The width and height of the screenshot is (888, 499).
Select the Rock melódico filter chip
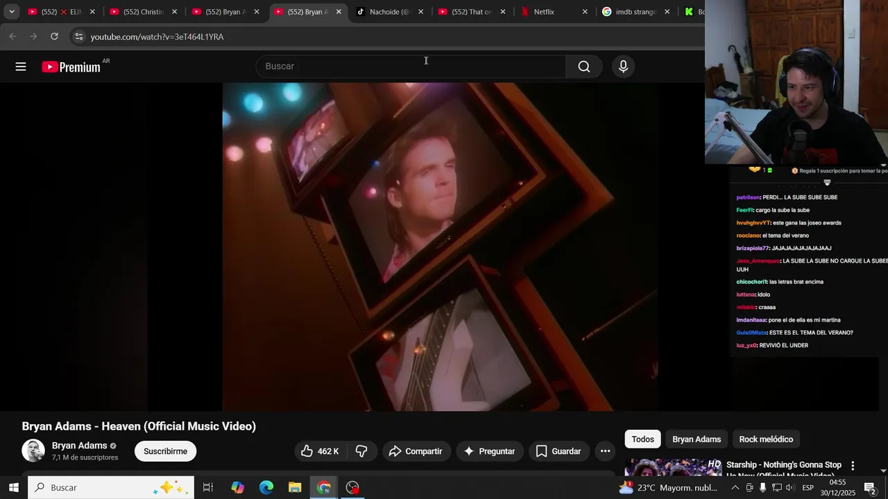tap(766, 439)
